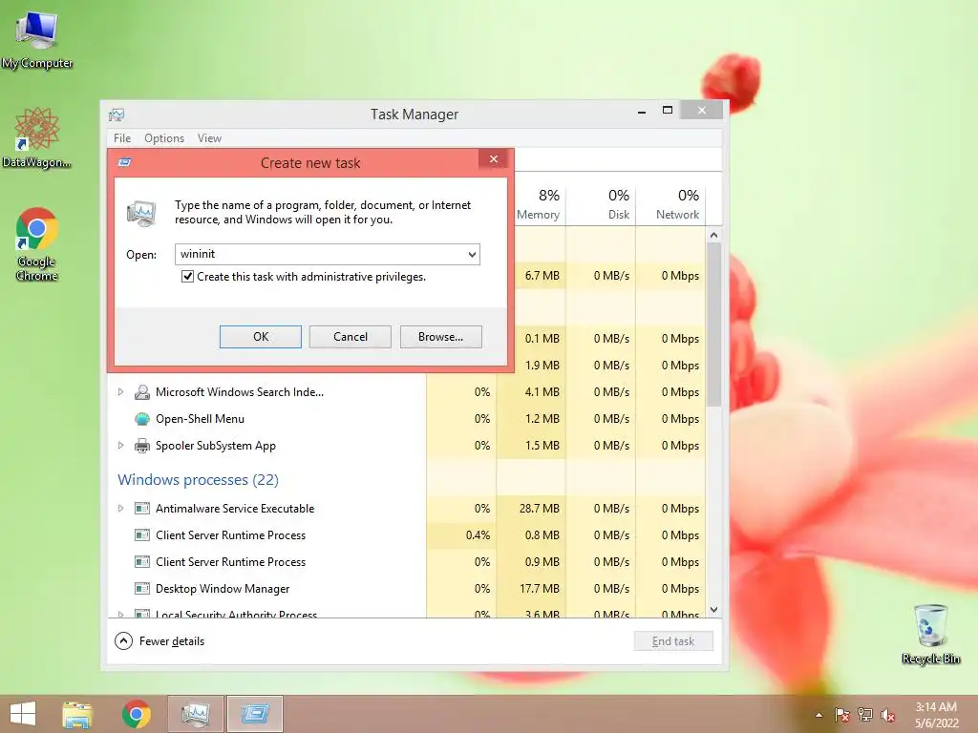
Task: Open the Recycle Bin desktop icon
Action: coord(930,634)
